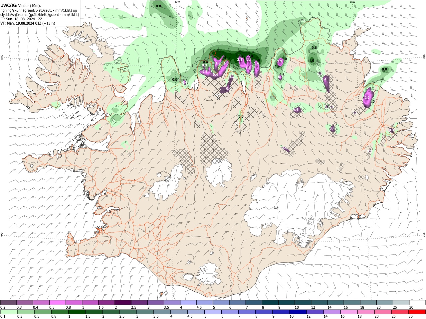The height and width of the screenshot is (319, 426).
Task: Select the deepest navy 10 rain legend swatch
Action: [x=298, y=312]
